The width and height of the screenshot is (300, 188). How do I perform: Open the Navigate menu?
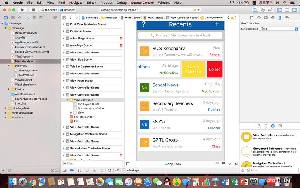76,3
